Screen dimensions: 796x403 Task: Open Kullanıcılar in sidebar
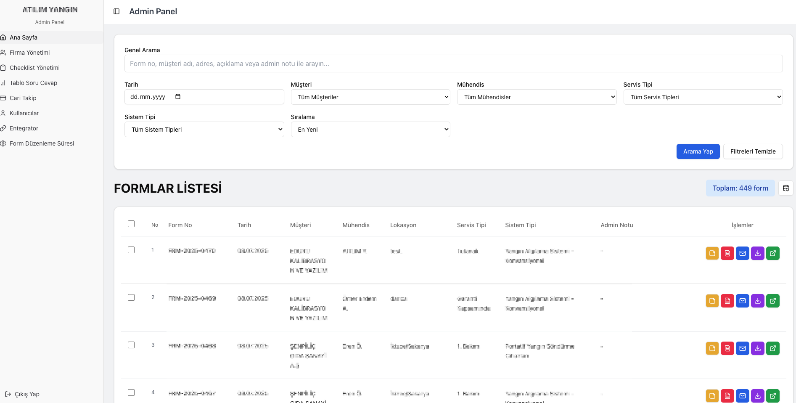click(x=51, y=113)
